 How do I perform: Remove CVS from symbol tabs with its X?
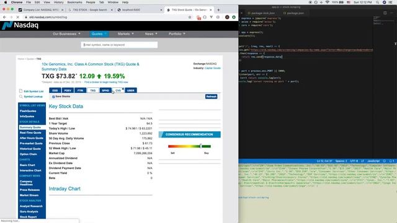point(123,89)
